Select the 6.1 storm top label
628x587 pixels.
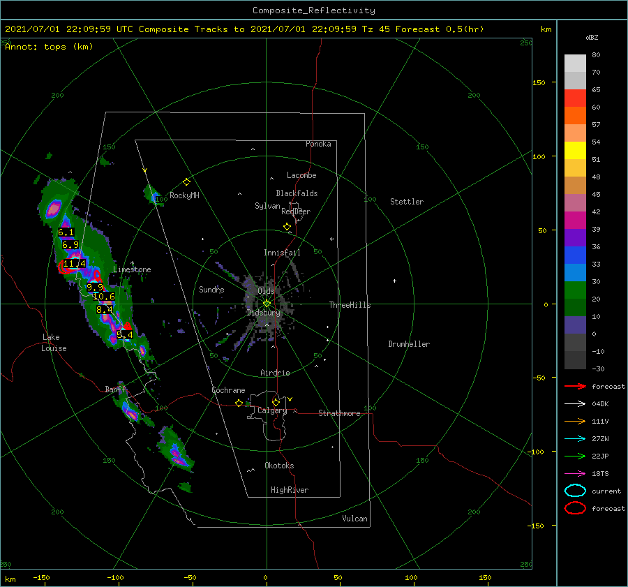coord(66,232)
